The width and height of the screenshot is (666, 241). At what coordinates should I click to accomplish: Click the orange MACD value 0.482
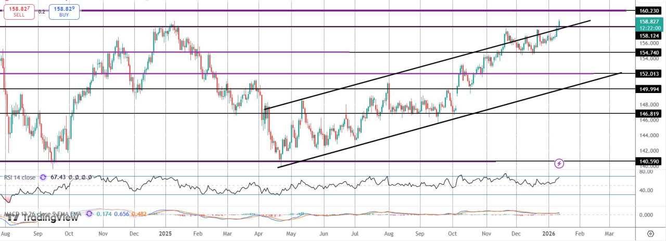(139, 213)
